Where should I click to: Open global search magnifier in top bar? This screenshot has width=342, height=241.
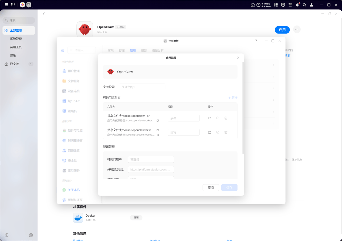tap(304, 5)
